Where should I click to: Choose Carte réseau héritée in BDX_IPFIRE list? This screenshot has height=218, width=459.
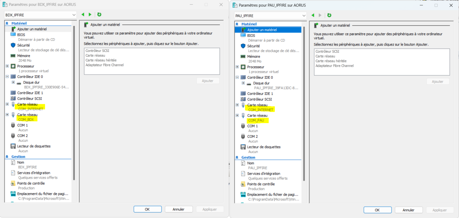point(101,60)
